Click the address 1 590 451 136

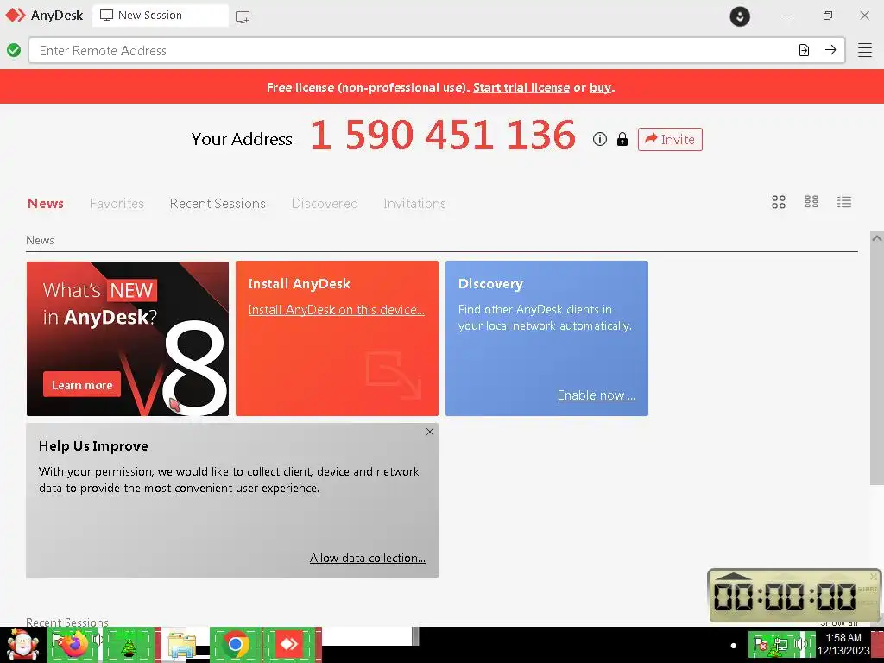tap(443, 136)
